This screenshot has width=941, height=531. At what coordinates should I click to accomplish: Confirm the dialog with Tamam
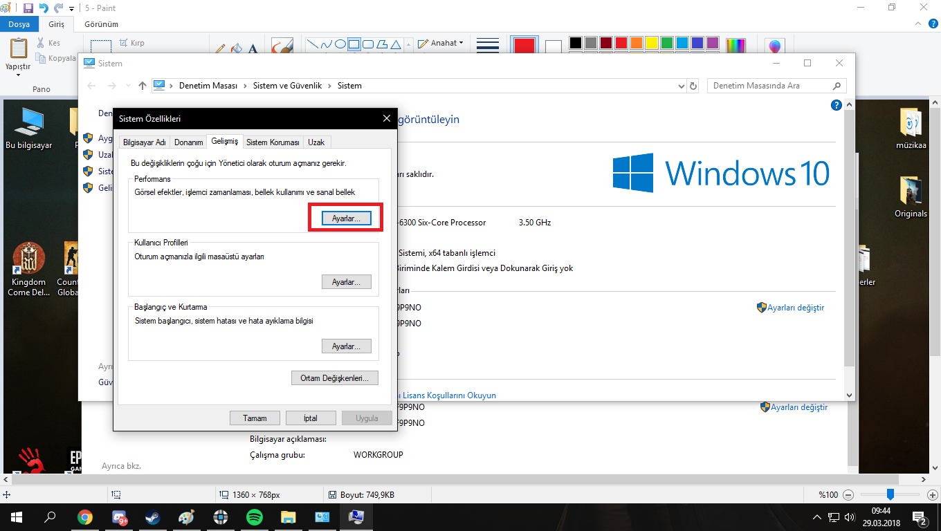pos(255,418)
